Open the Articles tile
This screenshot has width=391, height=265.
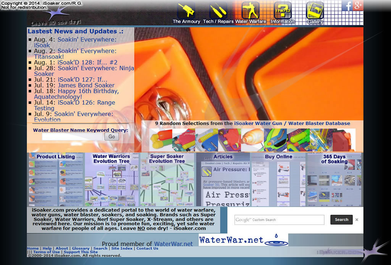(223, 179)
